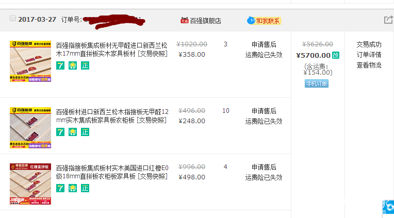Open 交易快照 for the 12mm 指接板 item
394x218 pixels.
[152, 120]
